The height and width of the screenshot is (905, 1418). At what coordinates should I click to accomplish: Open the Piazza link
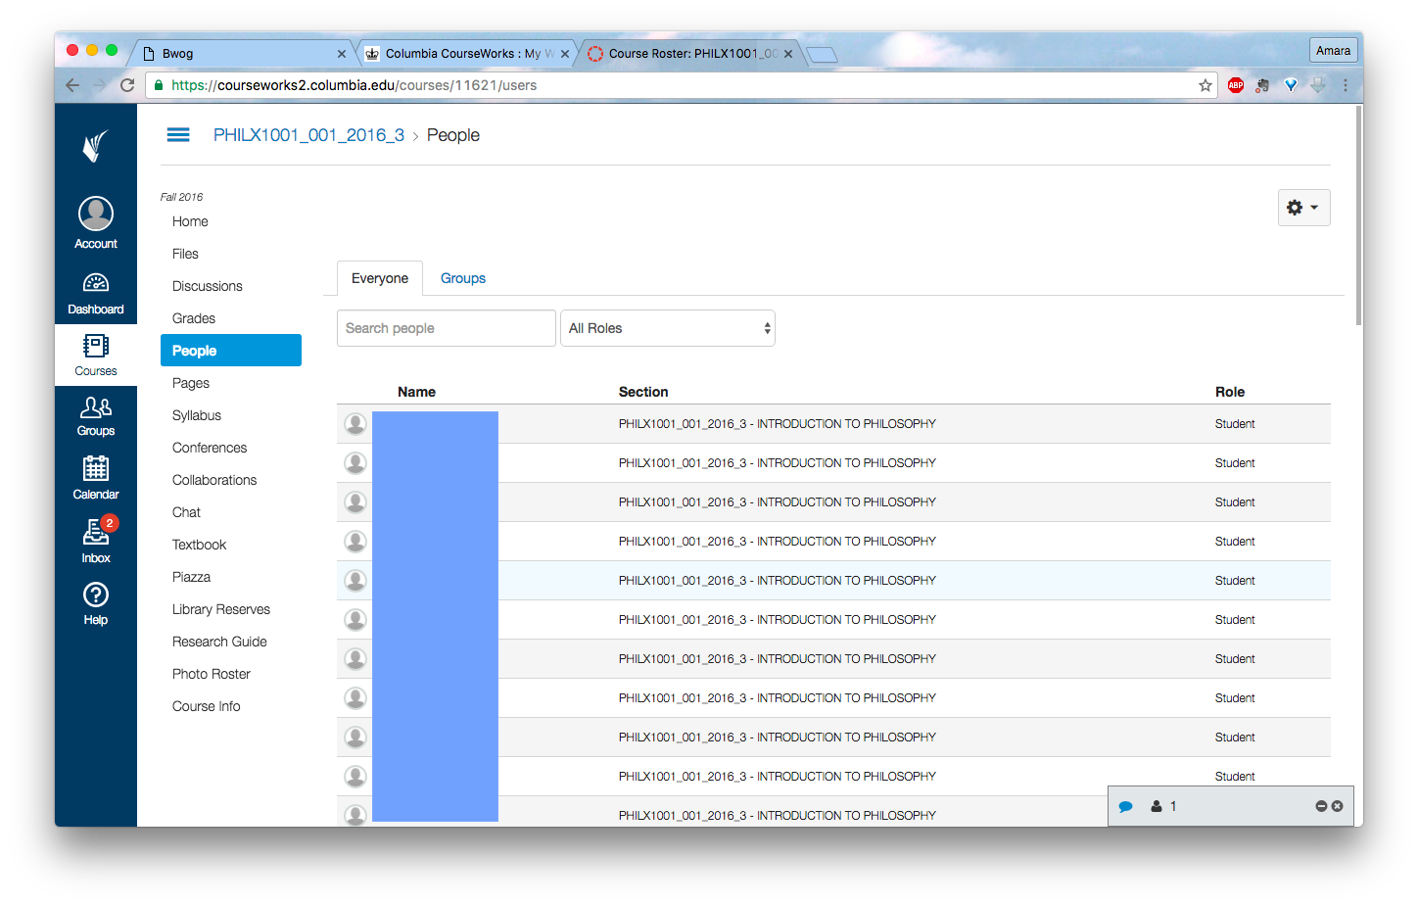(x=191, y=577)
